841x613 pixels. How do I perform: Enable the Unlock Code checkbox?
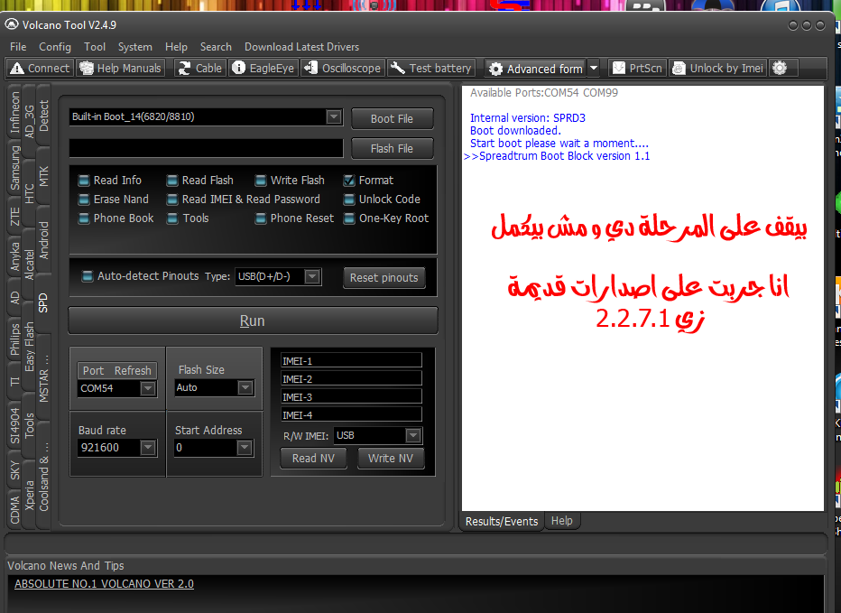click(x=349, y=200)
